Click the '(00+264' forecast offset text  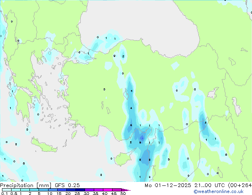(x=240, y=185)
